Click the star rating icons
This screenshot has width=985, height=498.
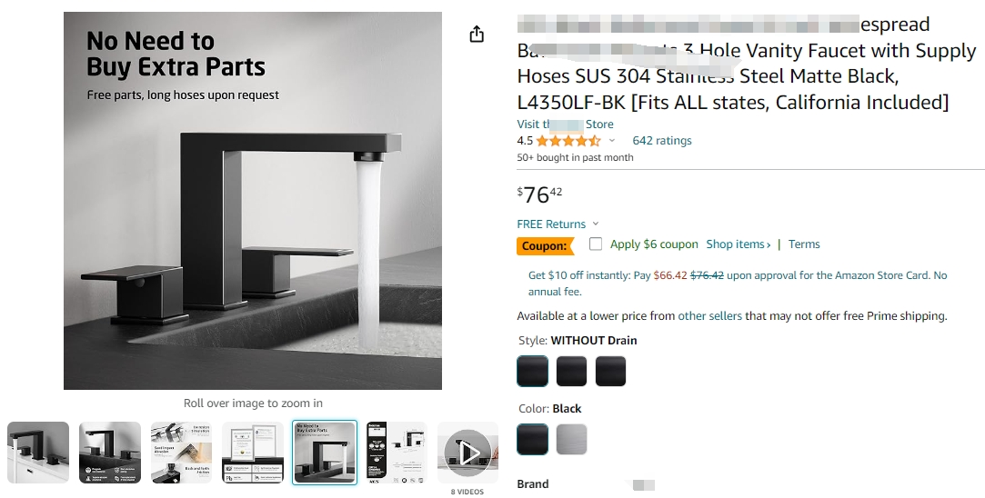coord(568,141)
